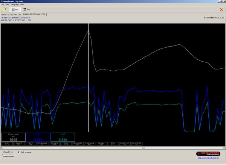The height and width of the screenshot is (165, 226).
Task: Select LOG-01-011-007-001.CSV tab
Action: [x=11, y=14]
